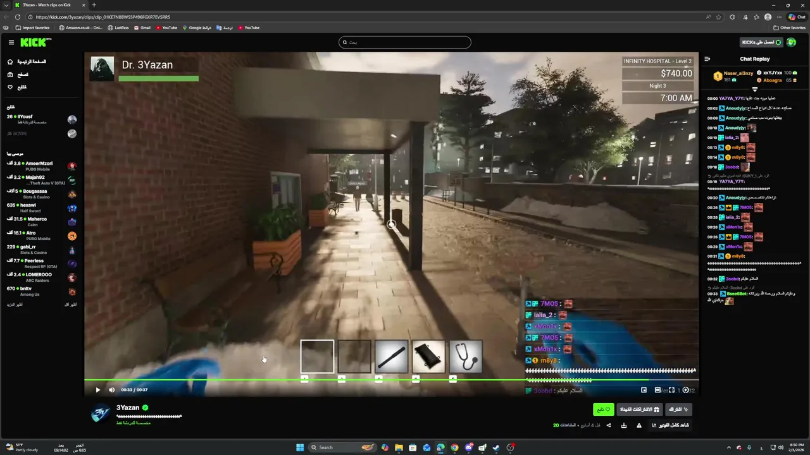Open the Kick hamburger menu
This screenshot has width=810, height=455.
[11, 42]
